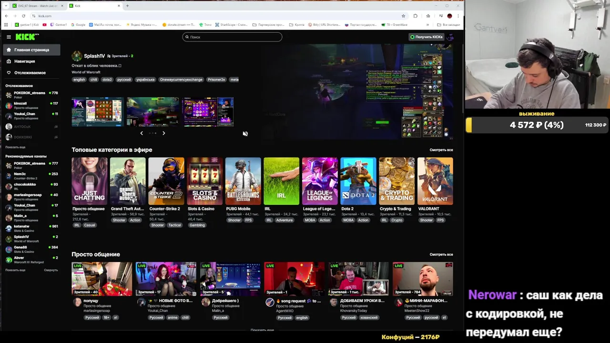Show next featured stream carousel arrow

pyautogui.click(x=163, y=133)
